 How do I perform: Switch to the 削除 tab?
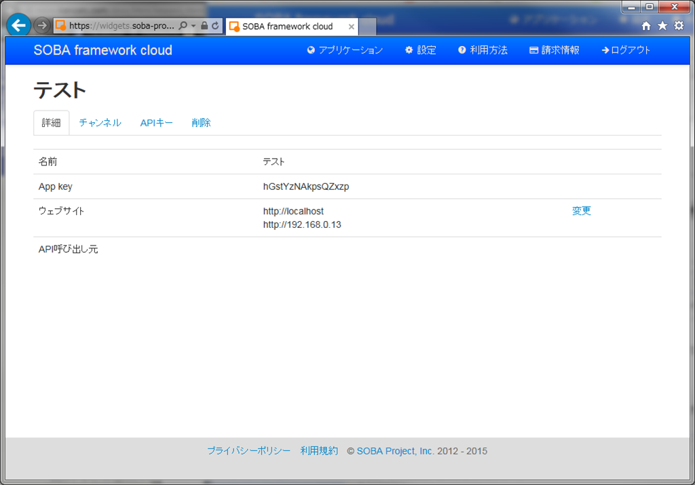point(201,123)
